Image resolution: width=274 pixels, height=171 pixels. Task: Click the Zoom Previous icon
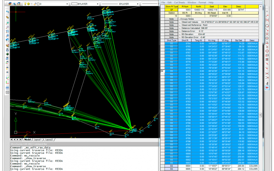[x=8, y=40]
